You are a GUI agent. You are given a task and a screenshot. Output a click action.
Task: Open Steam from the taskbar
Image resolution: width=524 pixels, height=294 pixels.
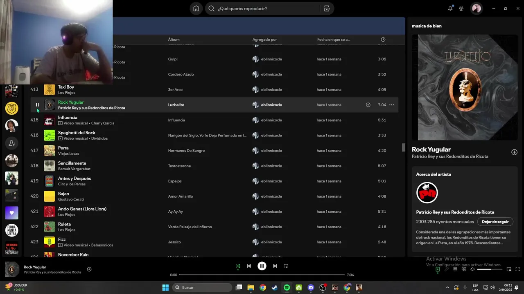[x=275, y=287]
